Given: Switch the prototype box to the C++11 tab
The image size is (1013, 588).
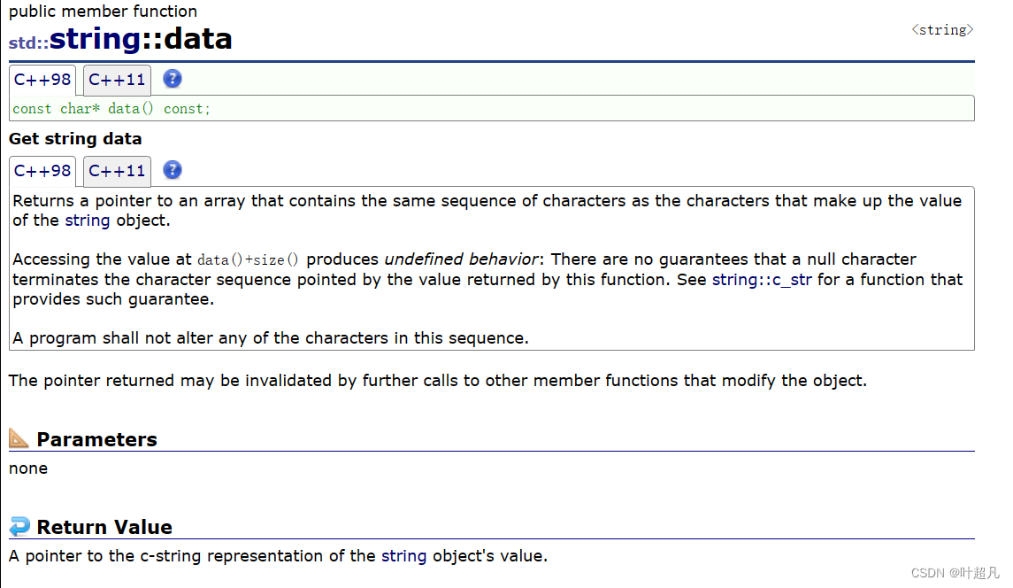Looking at the screenshot, I should [117, 80].
